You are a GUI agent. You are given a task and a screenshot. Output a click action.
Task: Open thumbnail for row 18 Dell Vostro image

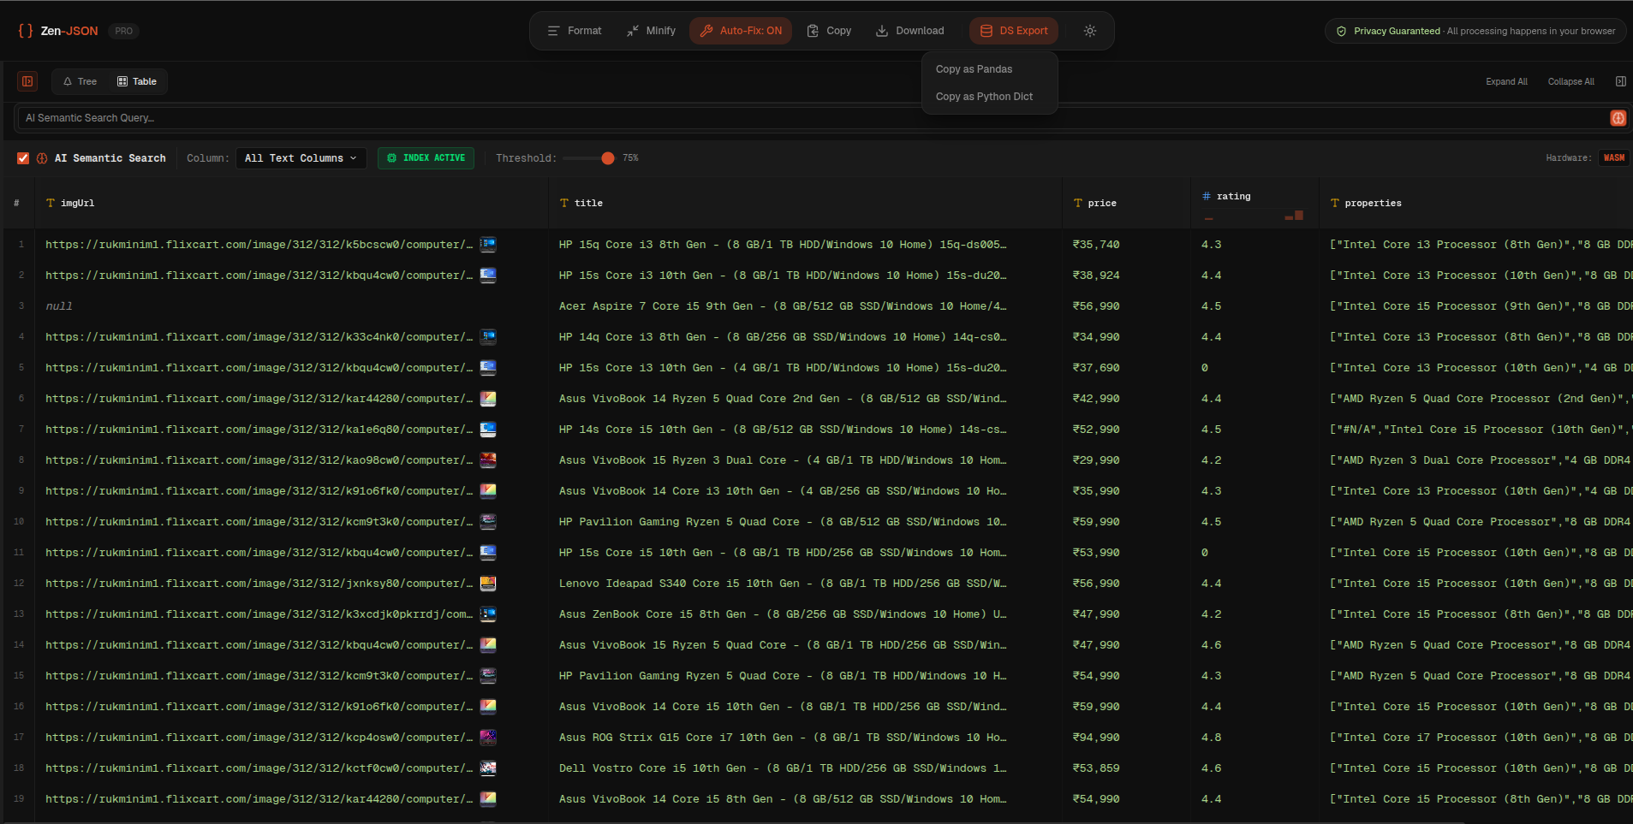tap(488, 768)
